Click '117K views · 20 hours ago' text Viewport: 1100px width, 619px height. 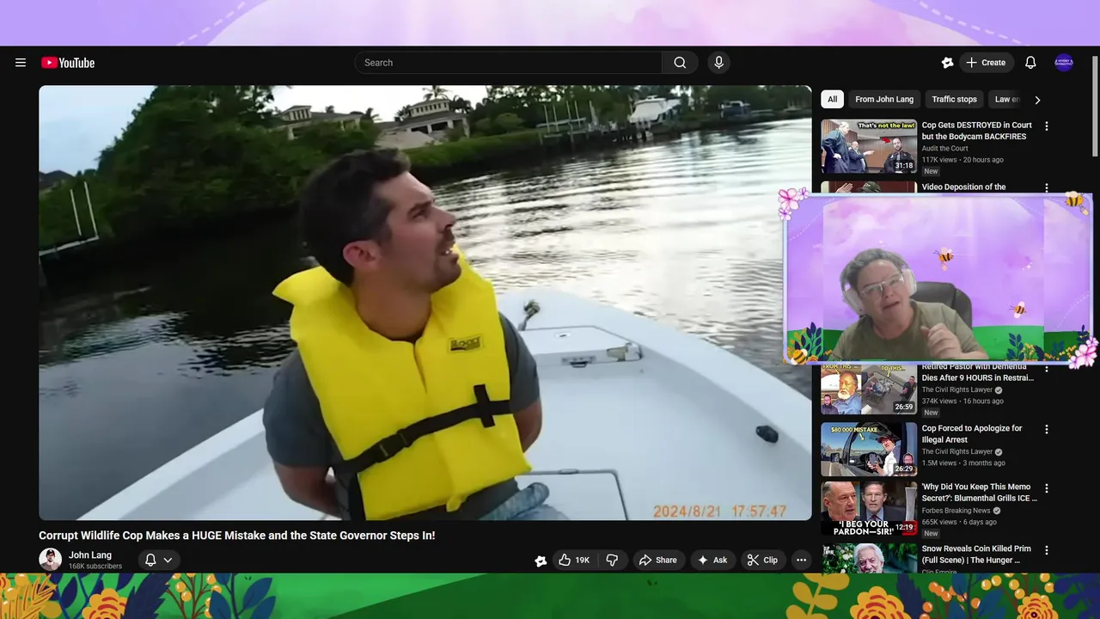click(x=962, y=160)
